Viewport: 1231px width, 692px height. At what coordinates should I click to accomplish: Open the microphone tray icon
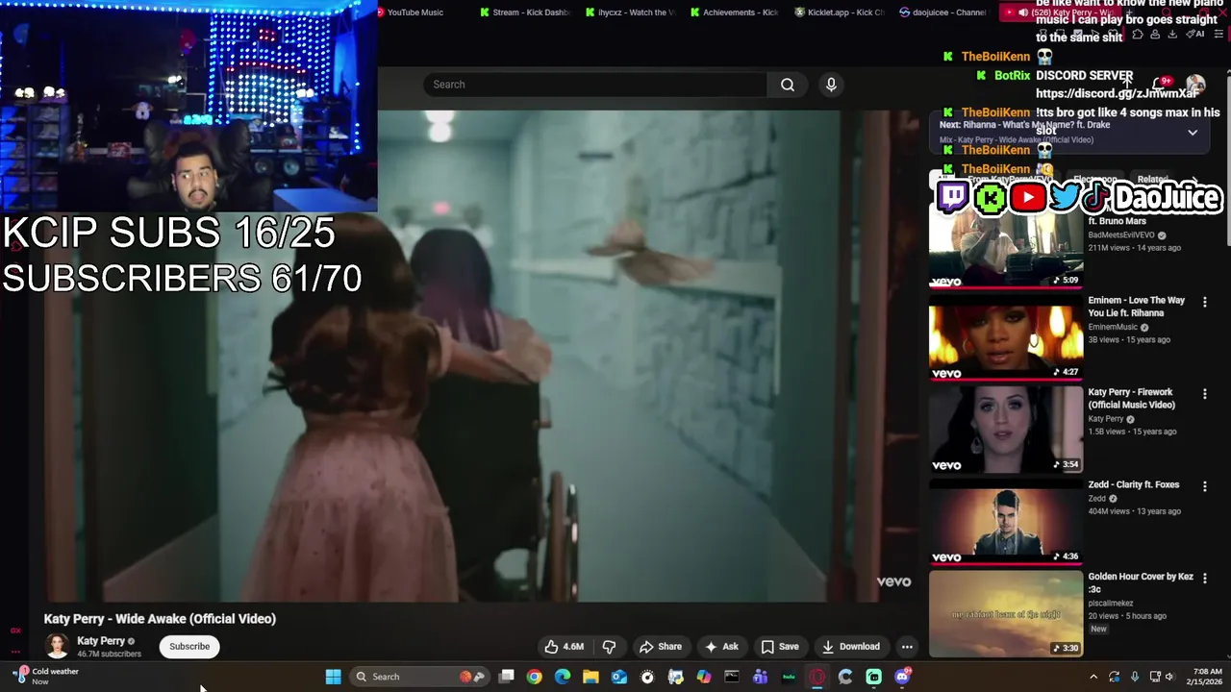pos(1135,677)
